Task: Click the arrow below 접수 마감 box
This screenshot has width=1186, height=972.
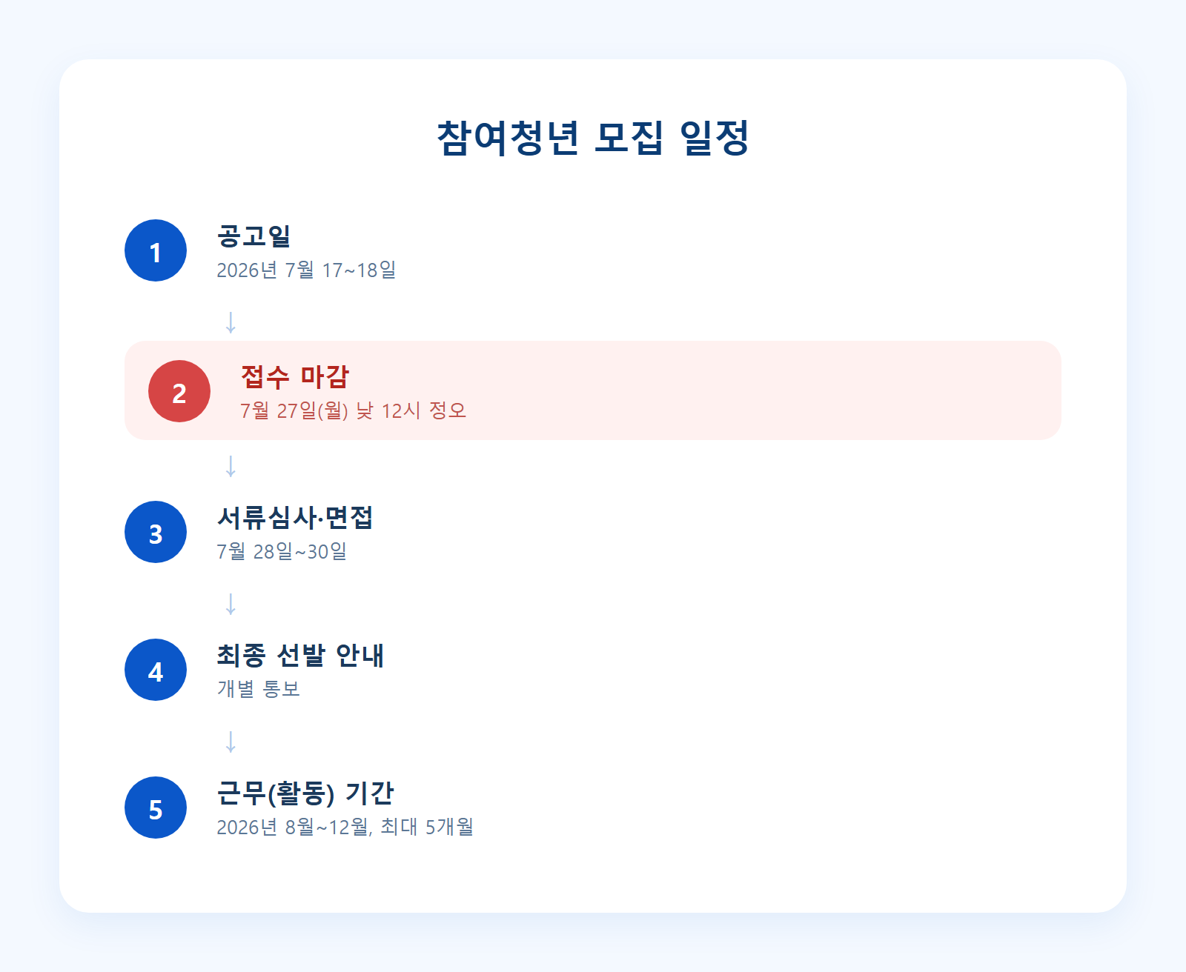Action: (231, 466)
